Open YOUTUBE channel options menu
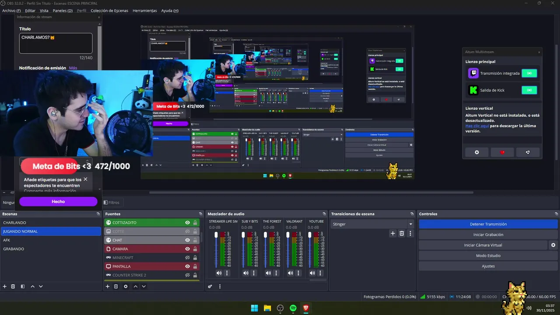This screenshot has height=315, width=560. coord(320,273)
